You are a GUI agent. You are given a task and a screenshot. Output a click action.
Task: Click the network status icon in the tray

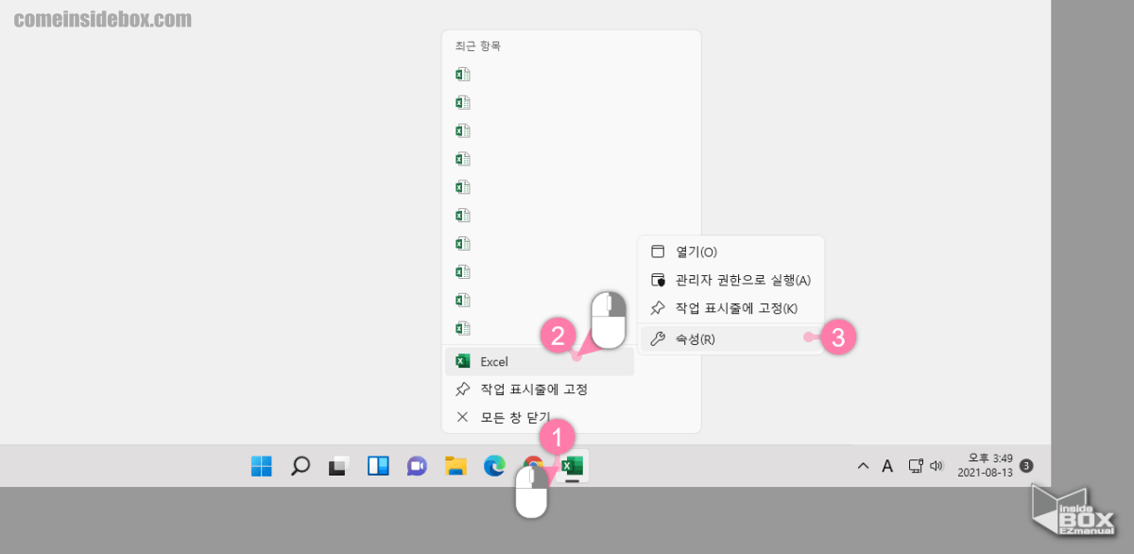pyautogui.click(x=915, y=465)
